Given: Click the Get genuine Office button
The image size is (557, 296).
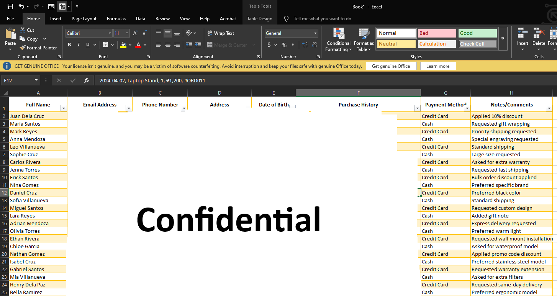Looking at the screenshot, I should [x=391, y=66].
